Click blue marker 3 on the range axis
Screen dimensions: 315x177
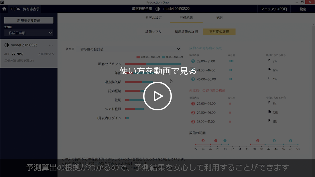click(x=290, y=141)
